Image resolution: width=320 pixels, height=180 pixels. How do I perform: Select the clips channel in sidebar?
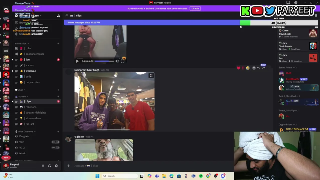[x=36, y=101]
